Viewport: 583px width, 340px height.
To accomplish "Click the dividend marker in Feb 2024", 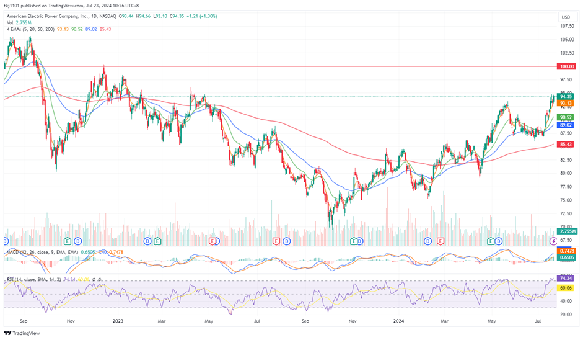I will point(428,241).
